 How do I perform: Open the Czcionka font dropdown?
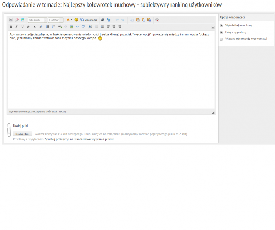[37, 20]
